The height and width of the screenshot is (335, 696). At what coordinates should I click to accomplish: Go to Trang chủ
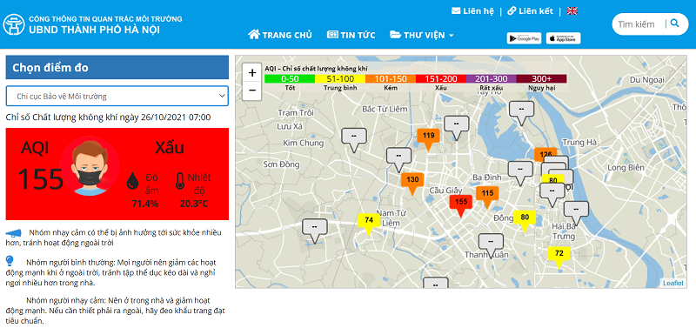coord(280,35)
